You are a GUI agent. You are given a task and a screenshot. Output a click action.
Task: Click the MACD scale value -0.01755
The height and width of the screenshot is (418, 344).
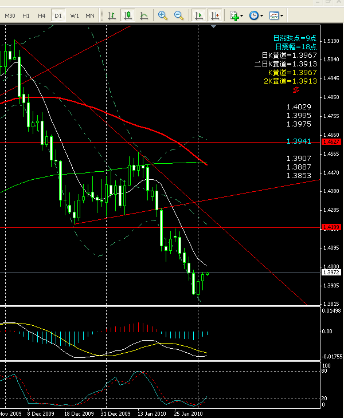tap(332, 356)
